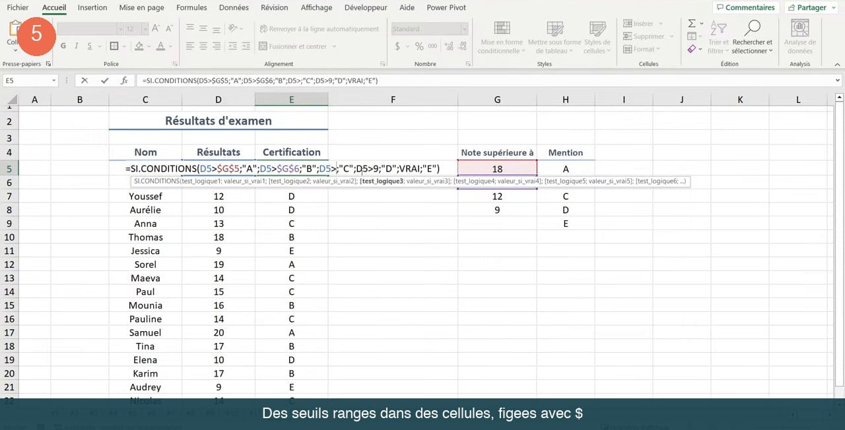Click the decrease decimal icon
845x430 pixels.
pos(463,46)
